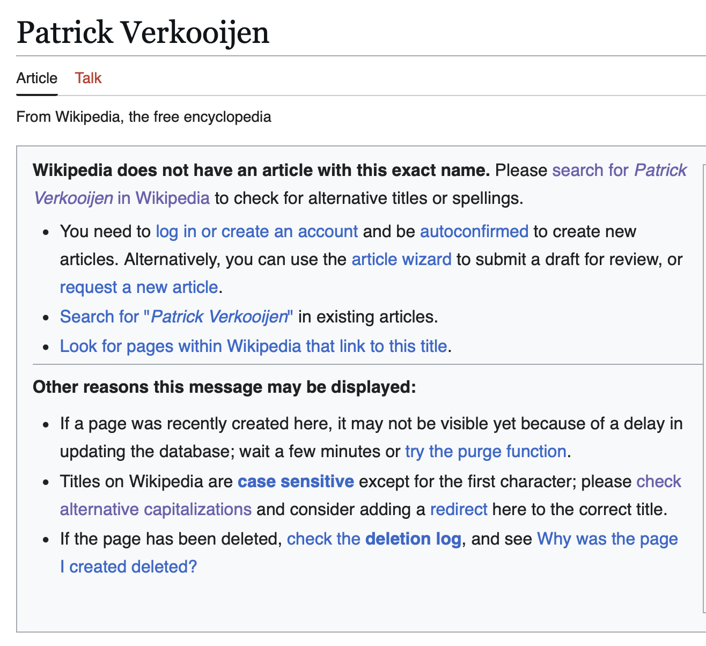
Task: Click the From Wikipedia, the free encyclopedia text
Action: tap(144, 116)
